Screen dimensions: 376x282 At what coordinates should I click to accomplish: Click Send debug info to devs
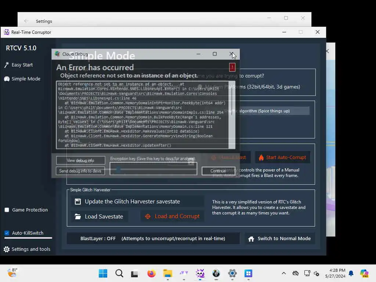[80, 171]
